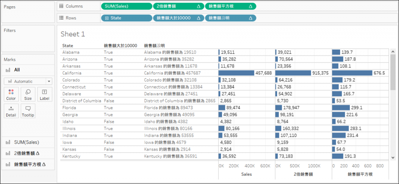Open the Automatic mark type dropdown
This screenshot has width=399, height=184.
coord(28,81)
